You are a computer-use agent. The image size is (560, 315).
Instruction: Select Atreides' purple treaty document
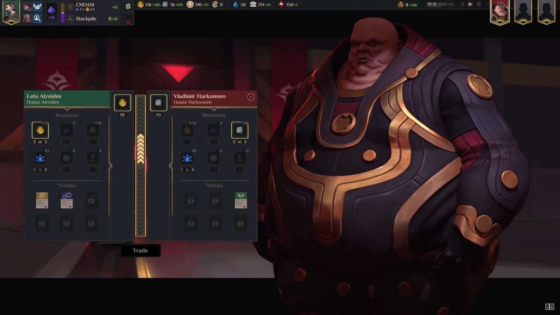coord(66,200)
